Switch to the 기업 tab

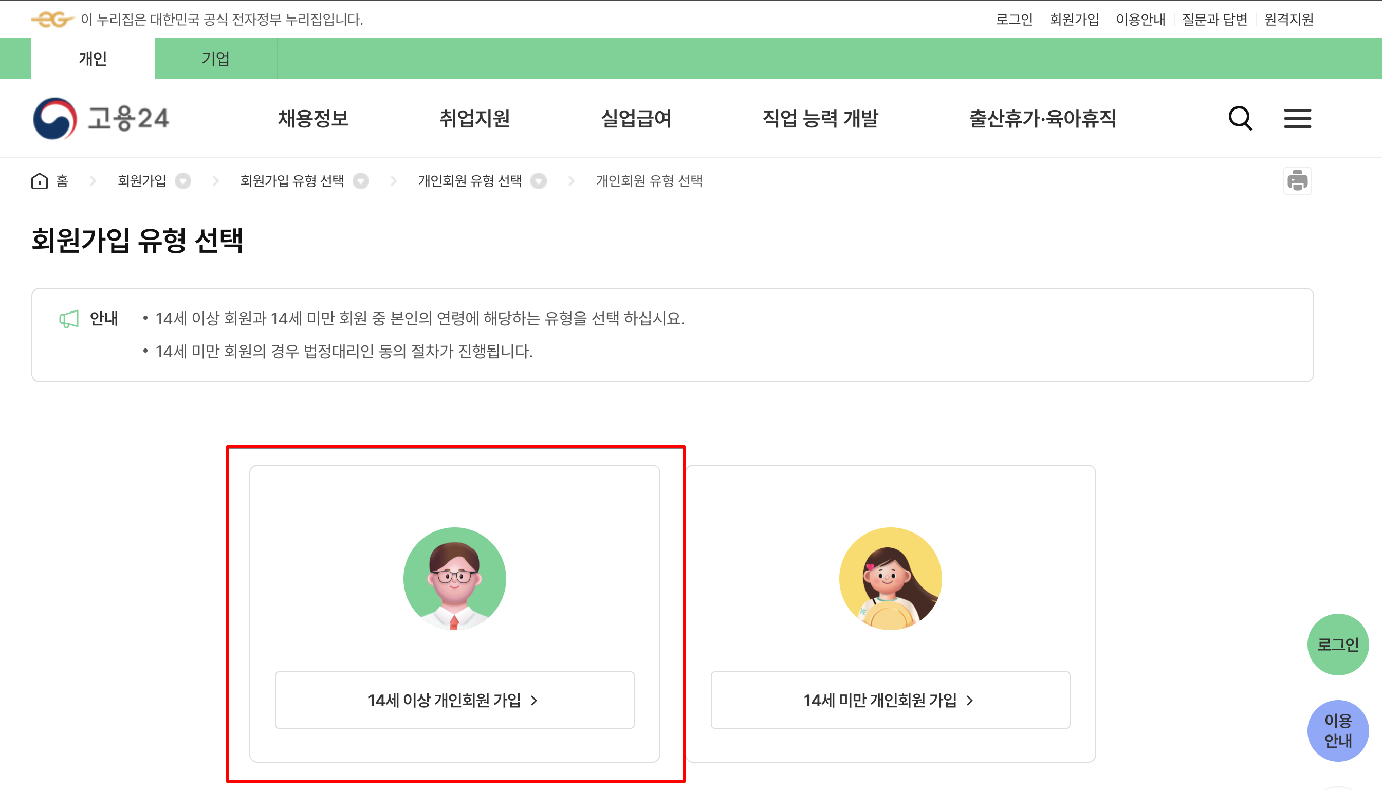[216, 59]
